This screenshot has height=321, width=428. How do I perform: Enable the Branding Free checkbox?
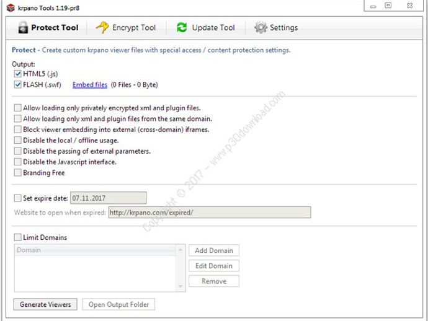(x=18, y=173)
